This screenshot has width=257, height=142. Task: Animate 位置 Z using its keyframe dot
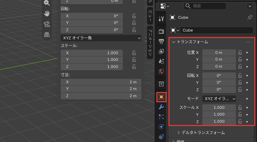pyautogui.click(x=247, y=67)
